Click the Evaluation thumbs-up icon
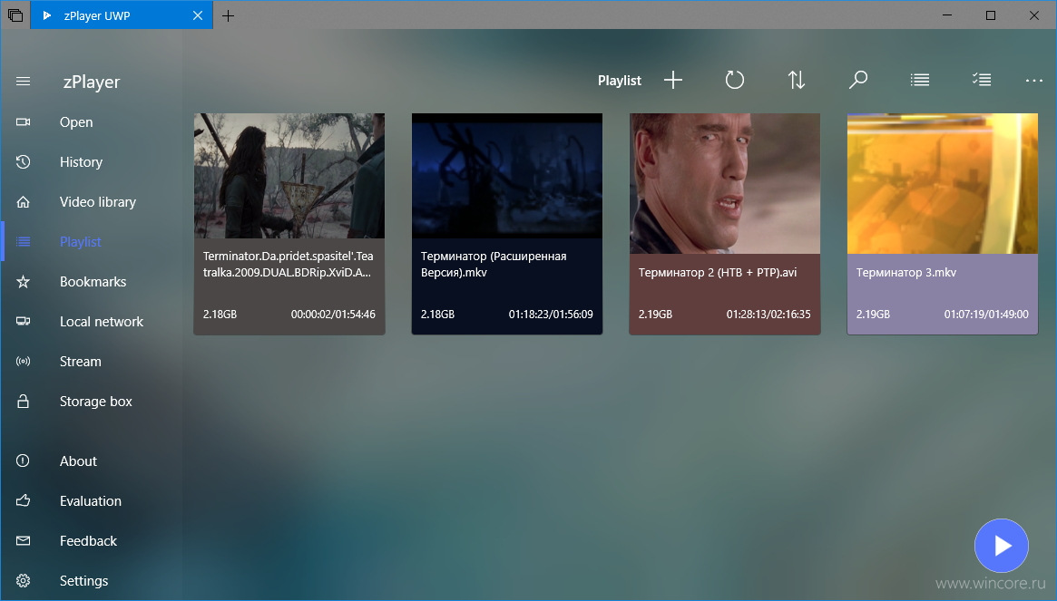This screenshot has width=1057, height=601. (x=23, y=500)
